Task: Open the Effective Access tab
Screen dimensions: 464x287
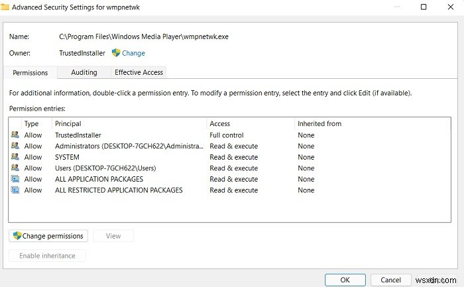Action: coord(139,72)
